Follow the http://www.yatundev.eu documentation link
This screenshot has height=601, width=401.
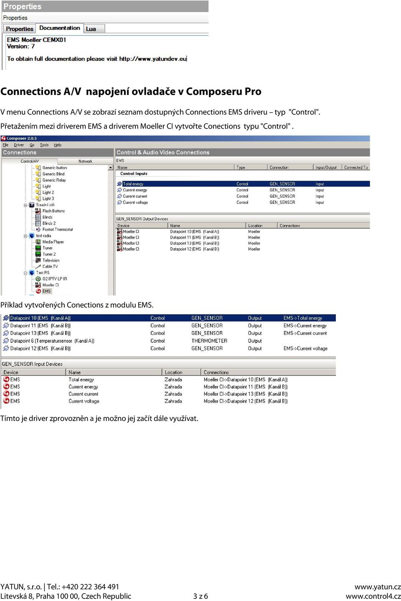[x=153, y=59]
